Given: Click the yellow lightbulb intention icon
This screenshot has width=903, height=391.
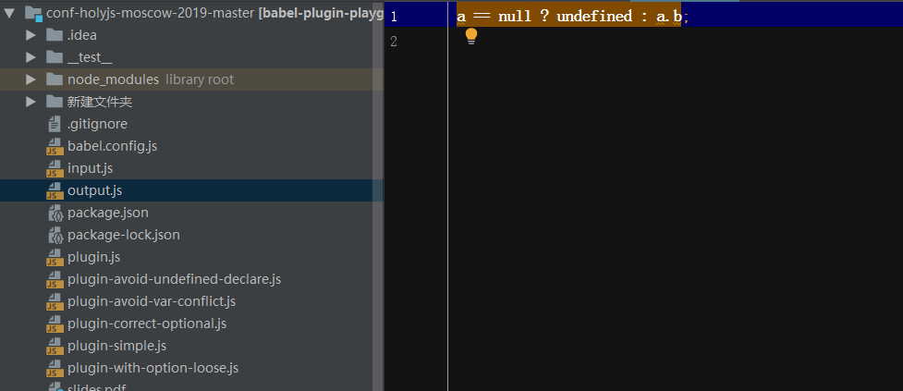Looking at the screenshot, I should (471, 36).
